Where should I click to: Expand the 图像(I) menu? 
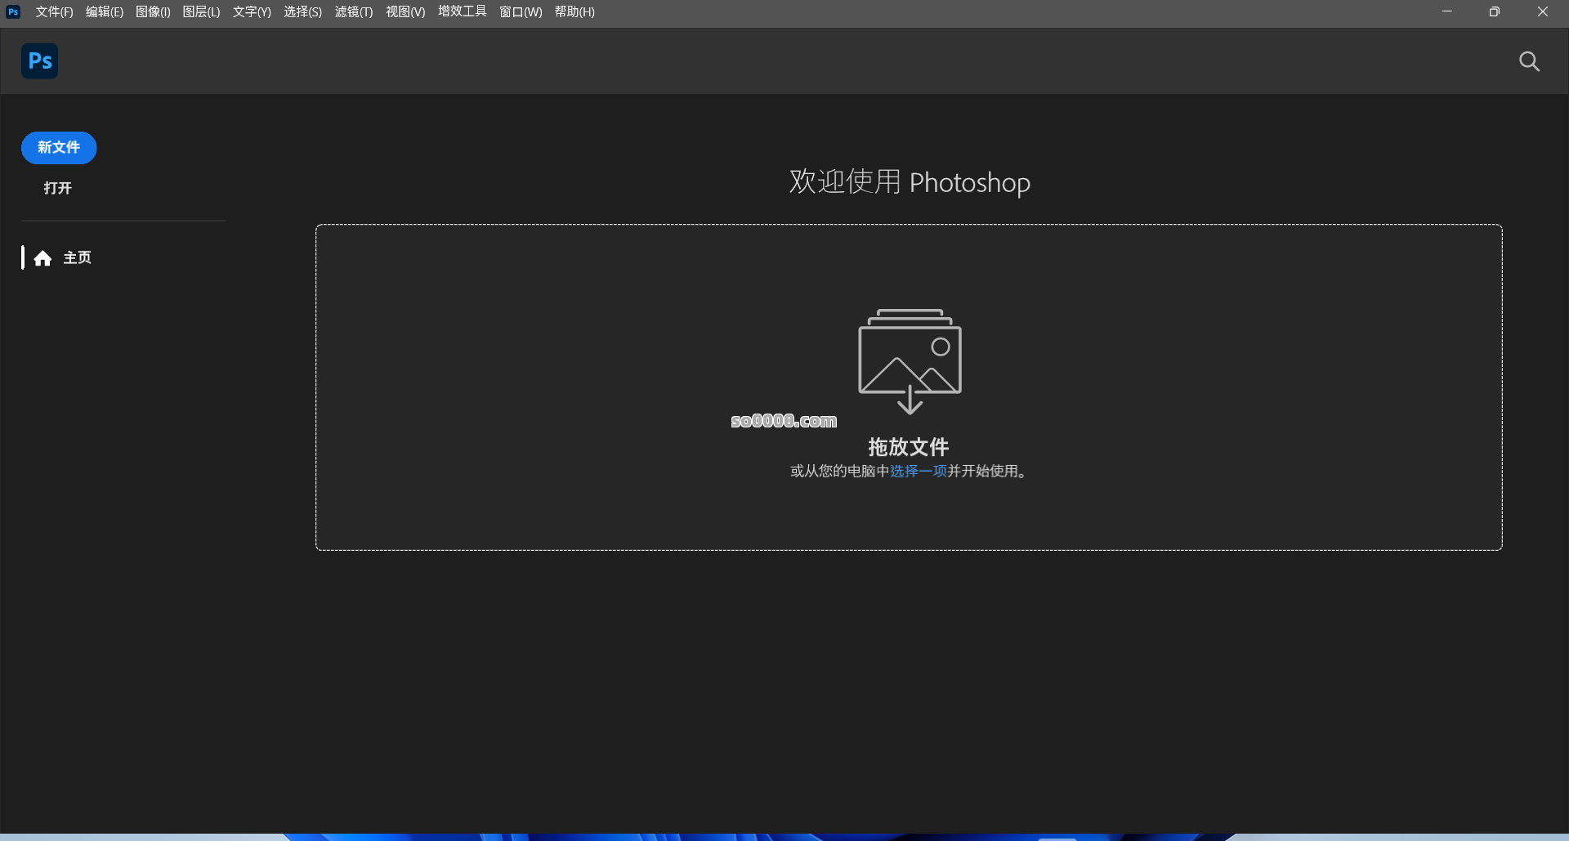[153, 11]
